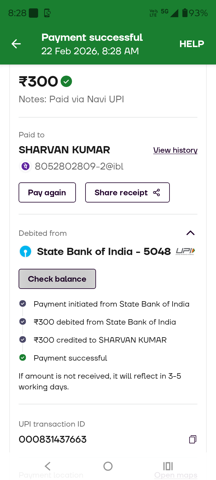Tap the State Bank of India - 5048 account
The image size is (216, 480).
pyautogui.click(x=103, y=251)
